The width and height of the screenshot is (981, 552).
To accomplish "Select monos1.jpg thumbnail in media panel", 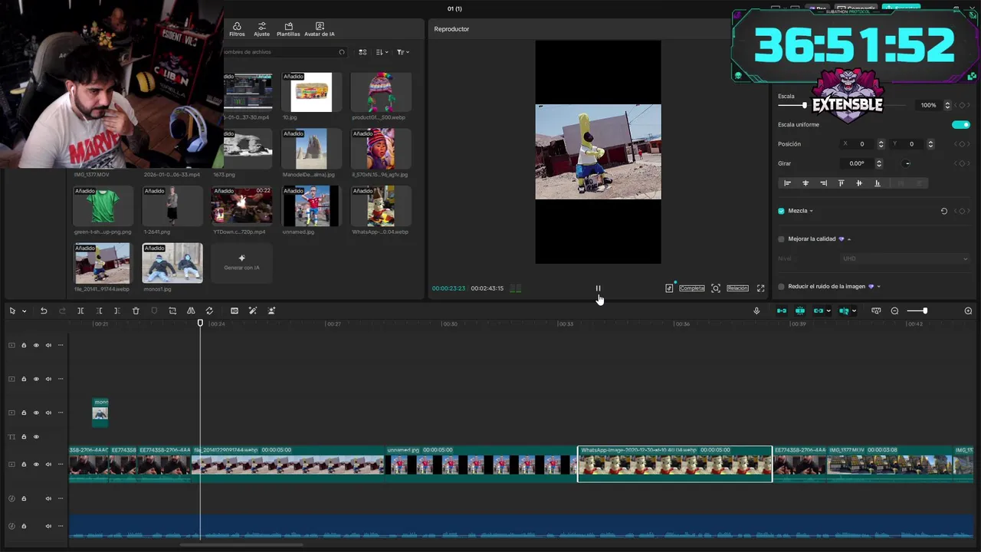I will 172,264.
